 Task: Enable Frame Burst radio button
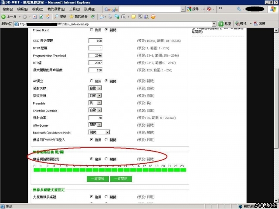pyautogui.click(x=92, y=30)
